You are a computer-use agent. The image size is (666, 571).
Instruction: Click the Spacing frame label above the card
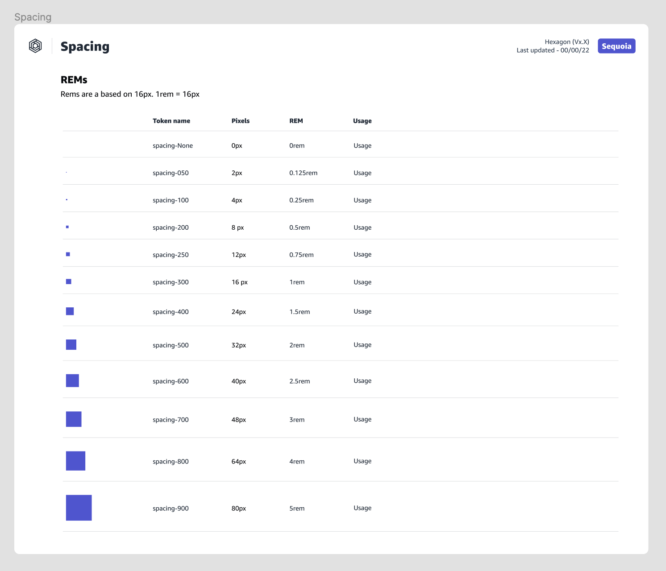click(33, 17)
